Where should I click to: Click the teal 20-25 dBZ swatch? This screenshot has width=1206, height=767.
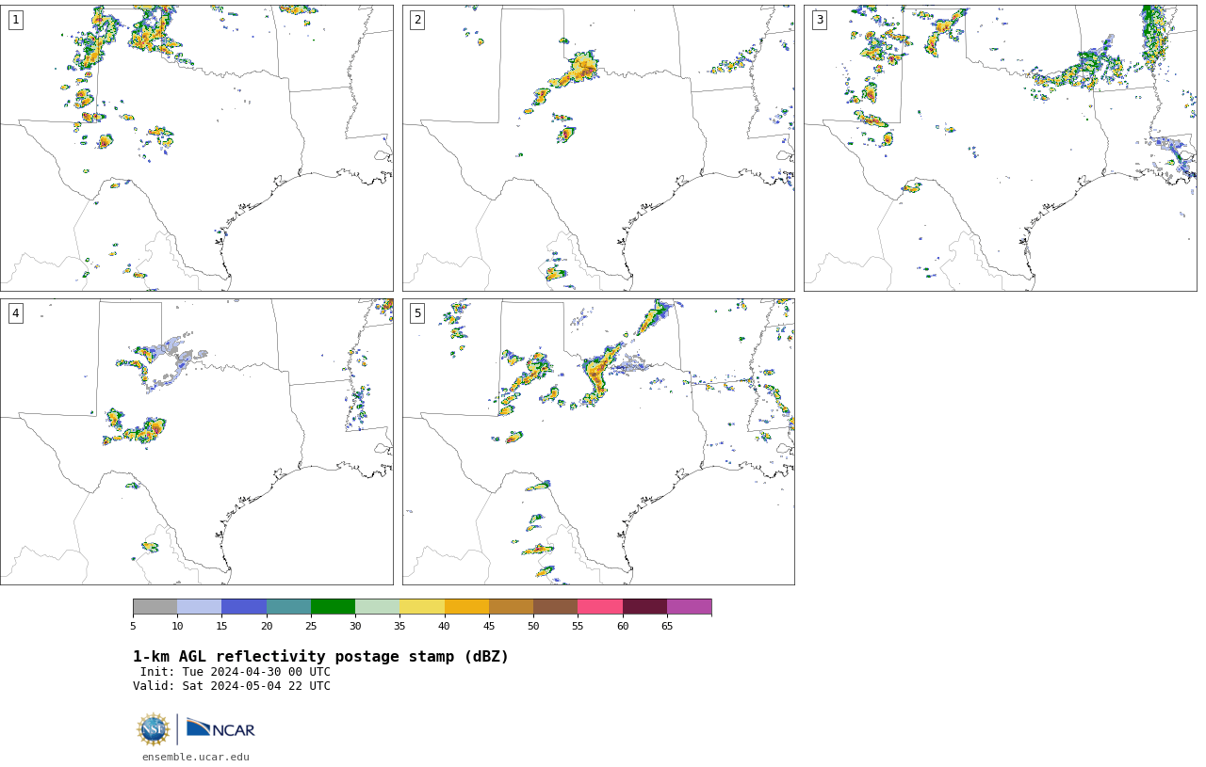point(288,606)
